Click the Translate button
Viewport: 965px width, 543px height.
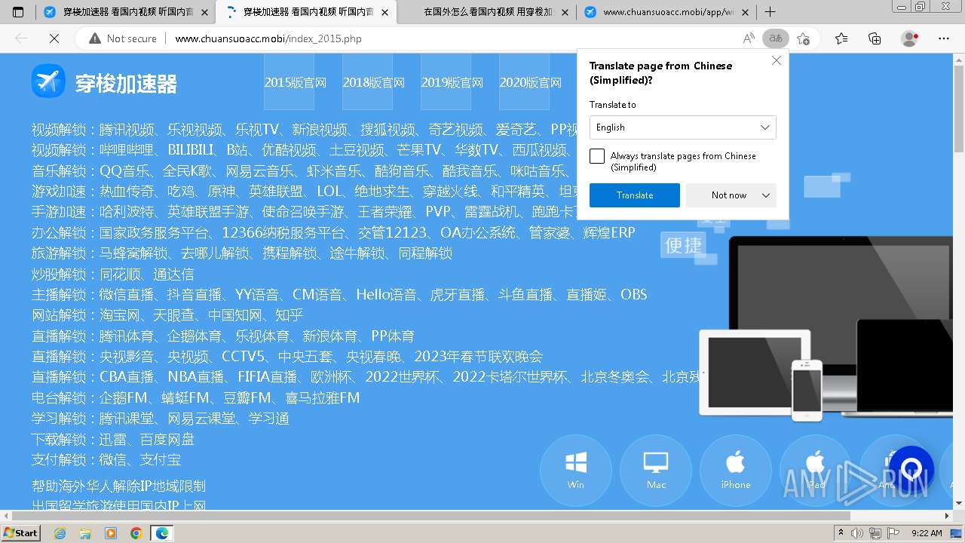tap(635, 195)
